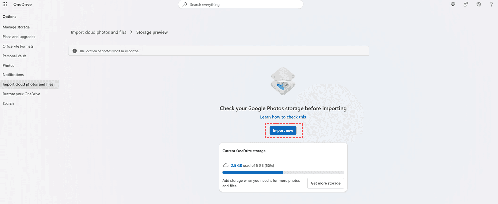Go to Plans and upgrades

tap(19, 37)
